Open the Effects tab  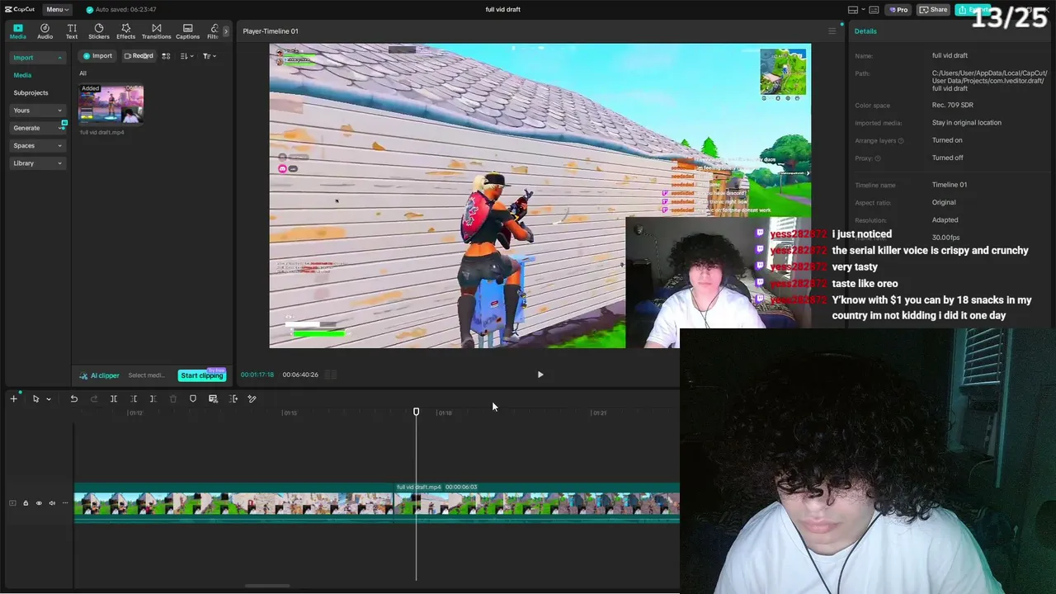125,31
